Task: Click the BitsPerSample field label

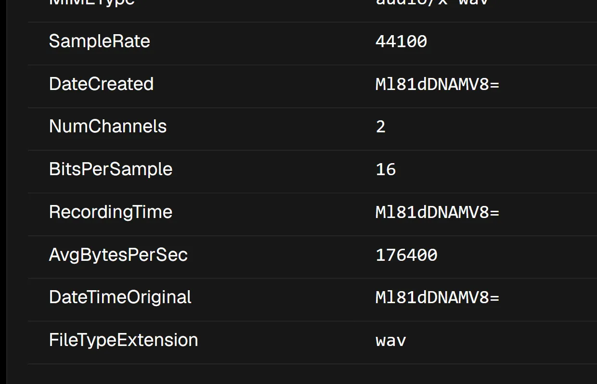Action: pos(111,169)
